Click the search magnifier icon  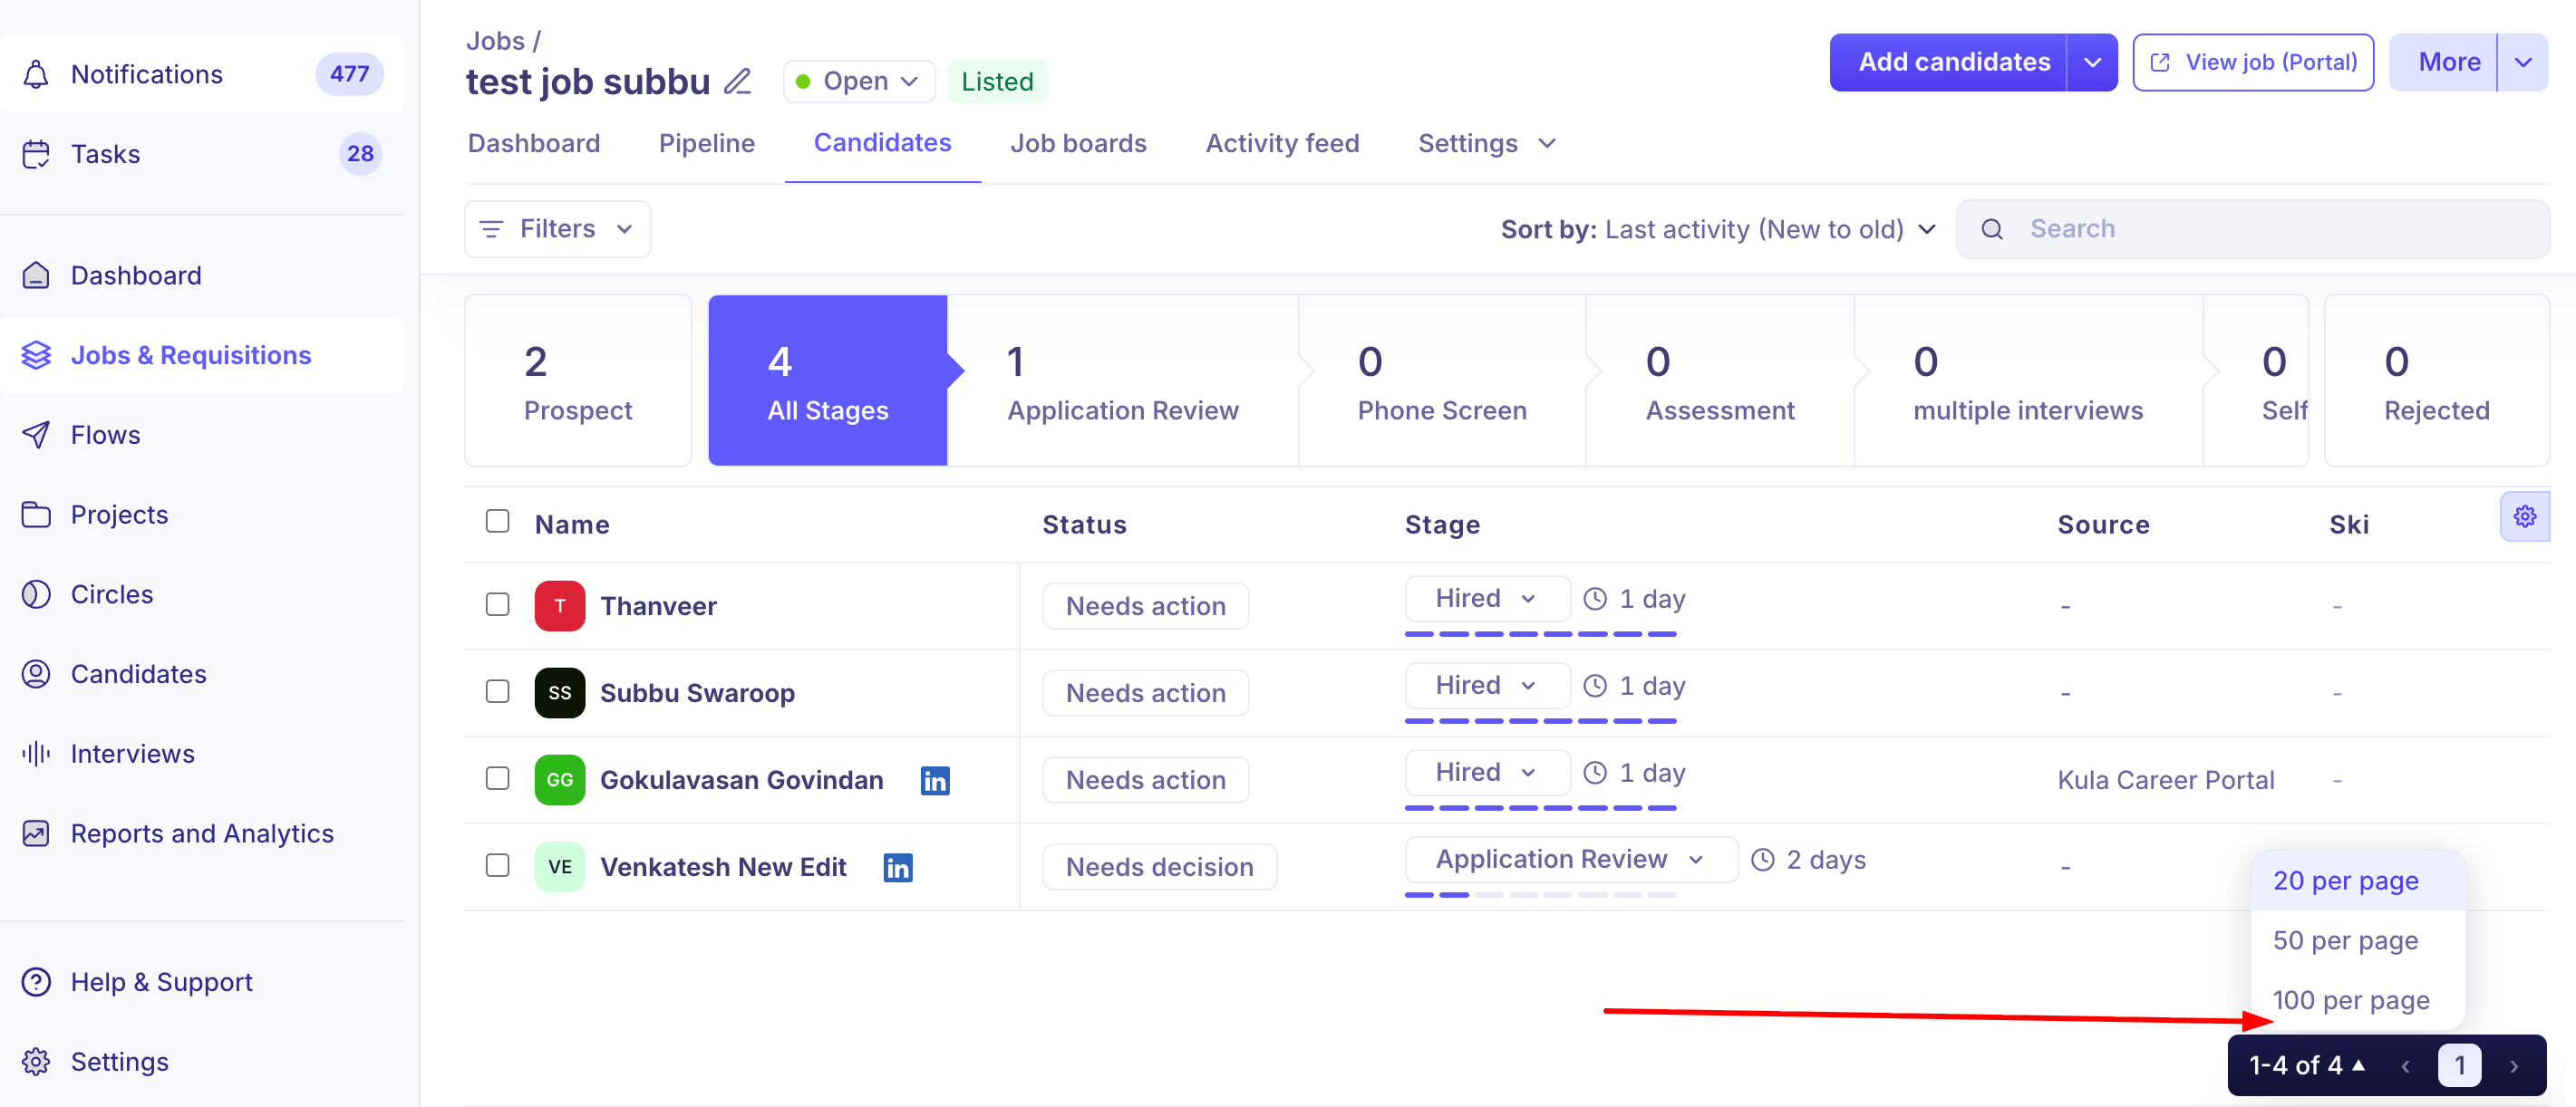tap(1992, 230)
